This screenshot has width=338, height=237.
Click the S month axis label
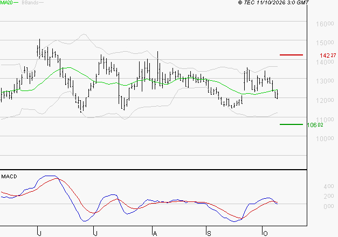pos(209,233)
